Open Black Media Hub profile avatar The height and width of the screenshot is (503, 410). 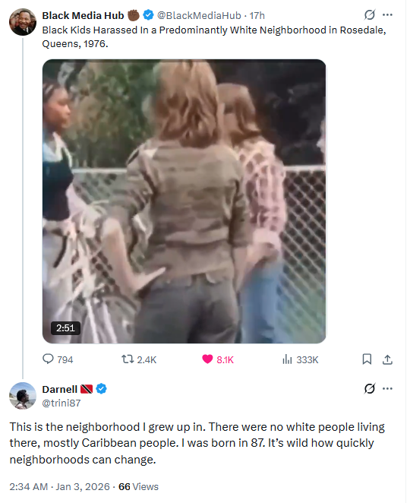coord(23,22)
